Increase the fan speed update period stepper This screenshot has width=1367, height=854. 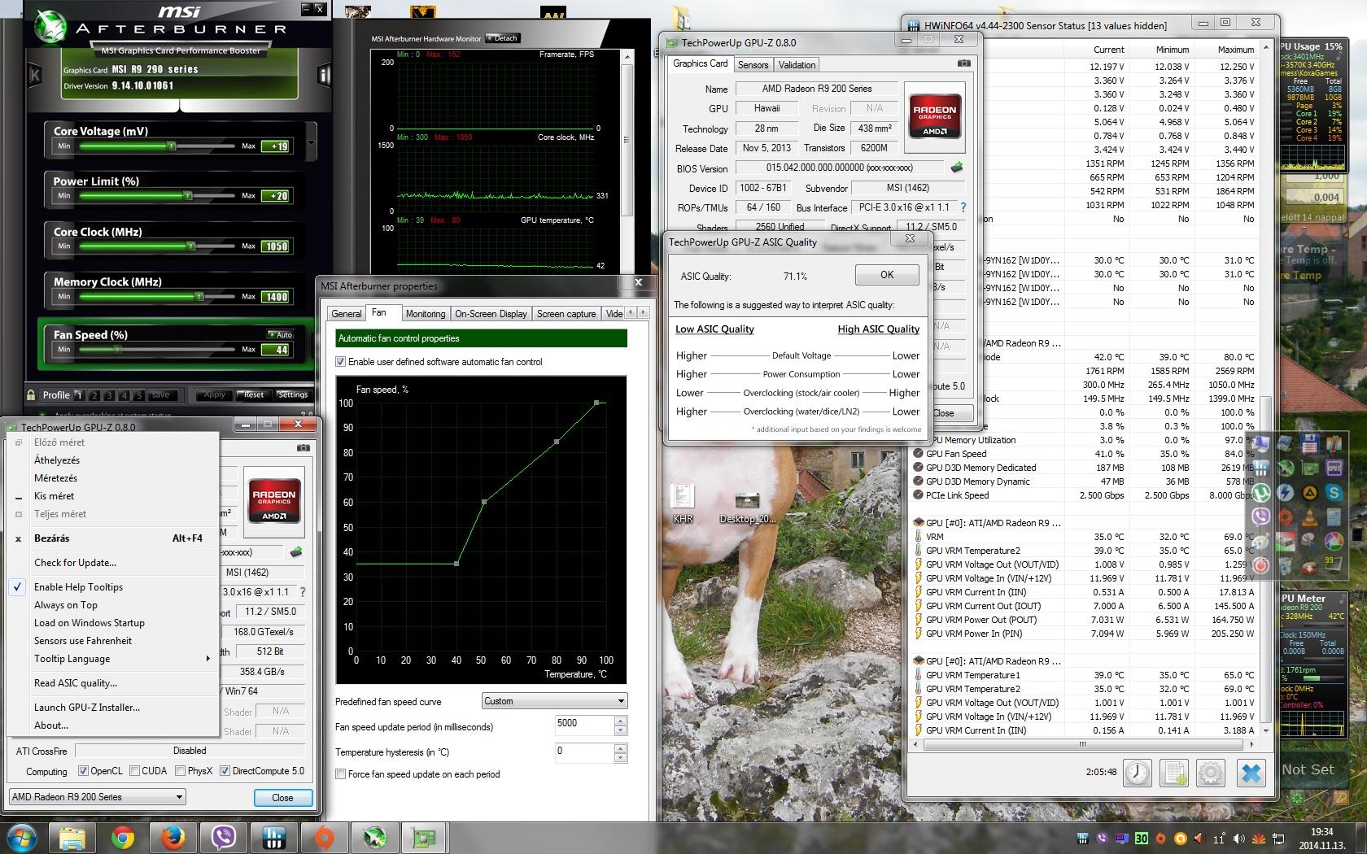[621, 721]
